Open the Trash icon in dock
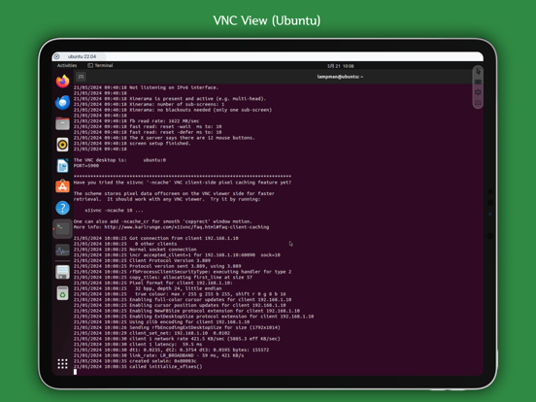Screen dimensions: 536x402 (62, 293)
